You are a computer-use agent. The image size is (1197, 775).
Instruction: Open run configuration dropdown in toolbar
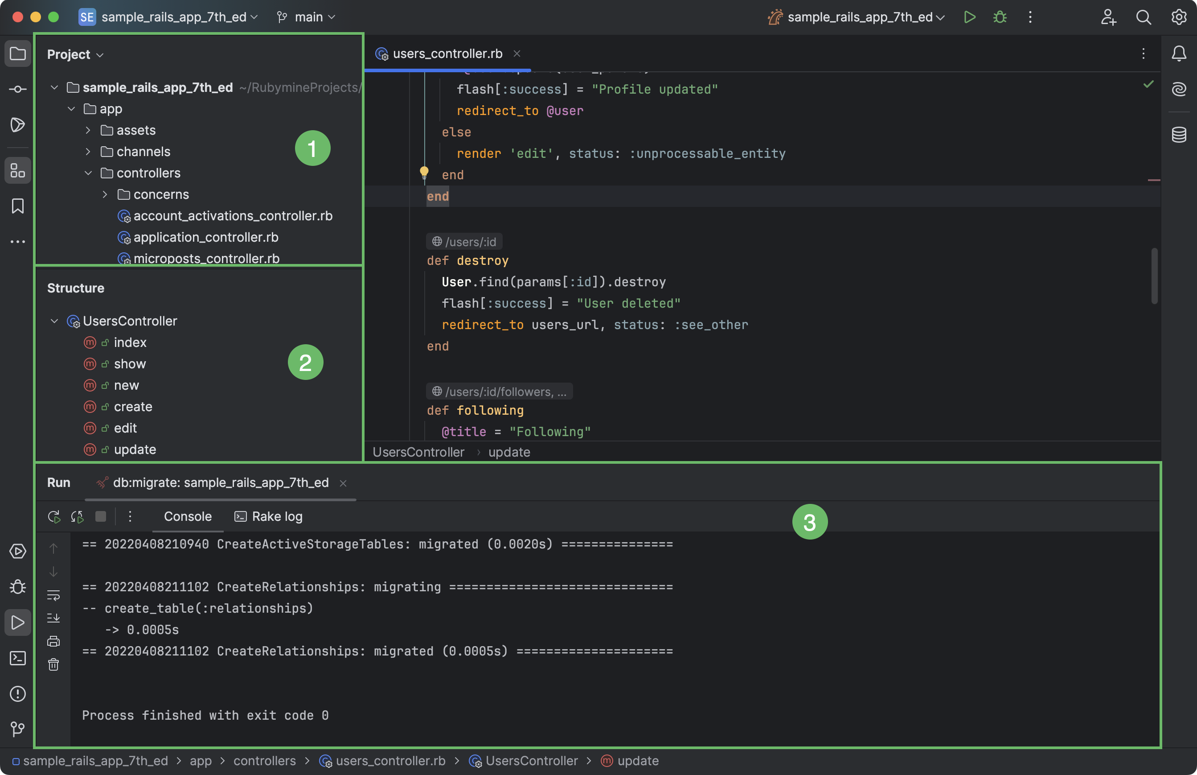coord(856,17)
